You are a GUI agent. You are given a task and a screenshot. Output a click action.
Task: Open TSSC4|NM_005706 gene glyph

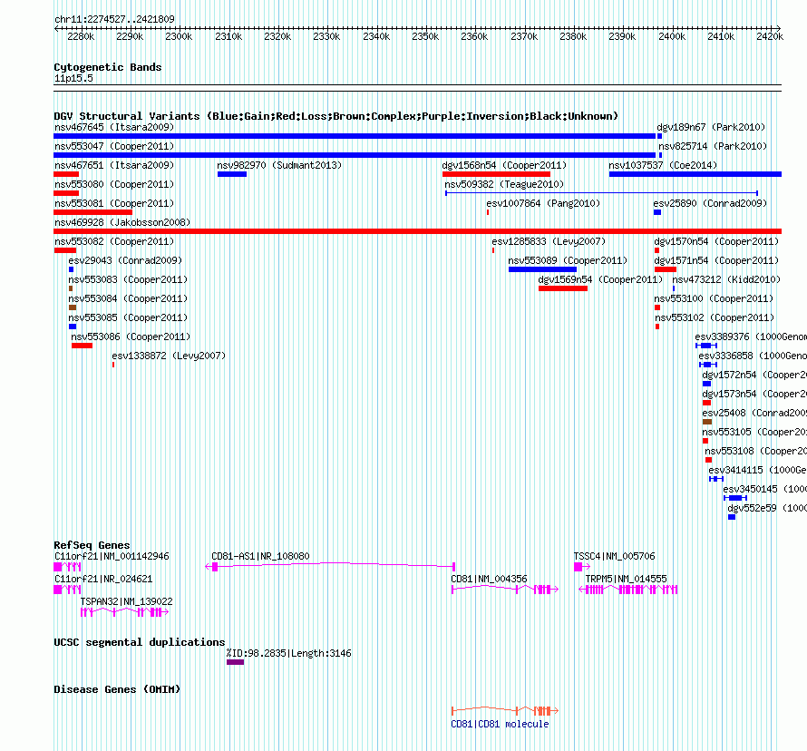click(x=582, y=567)
